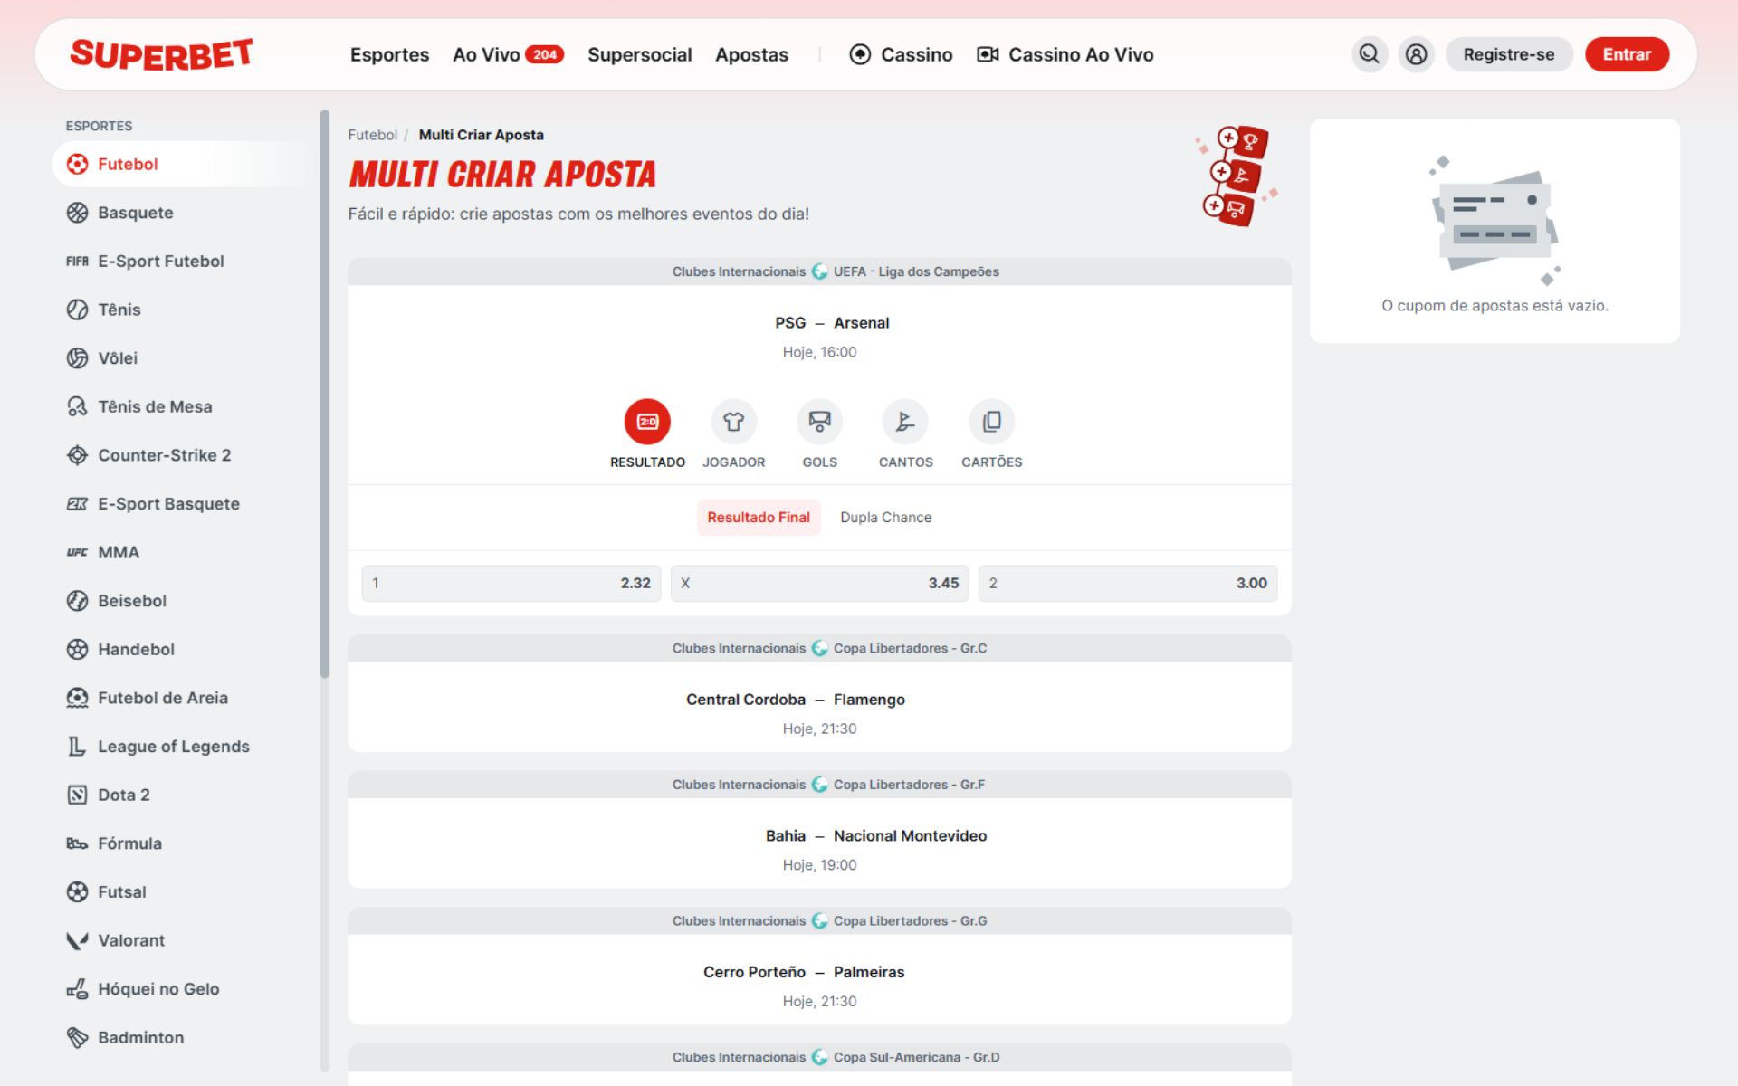The height and width of the screenshot is (1086, 1738).
Task: Open the search icon in the header
Action: (x=1370, y=54)
